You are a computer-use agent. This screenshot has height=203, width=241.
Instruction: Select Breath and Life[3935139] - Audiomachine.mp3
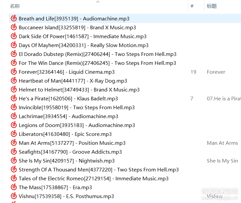click(x=74, y=19)
